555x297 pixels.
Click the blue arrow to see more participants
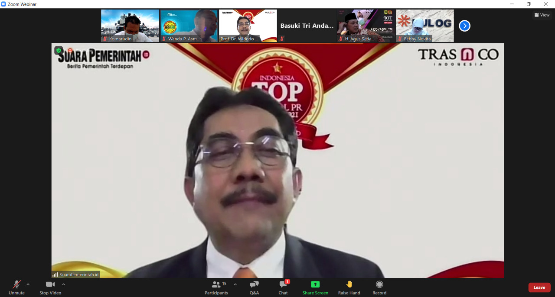[x=464, y=26]
